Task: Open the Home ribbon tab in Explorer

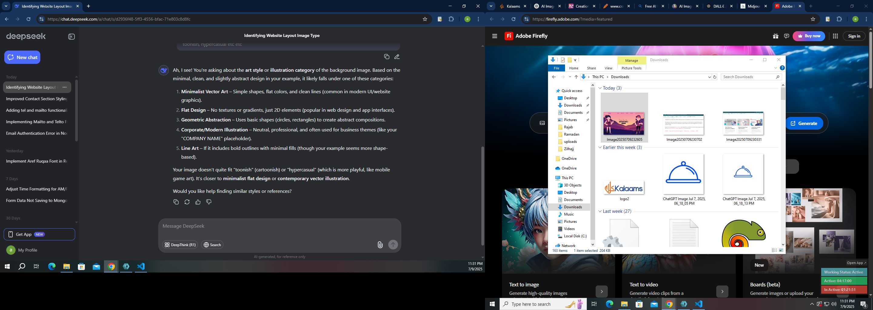Action: (x=574, y=68)
